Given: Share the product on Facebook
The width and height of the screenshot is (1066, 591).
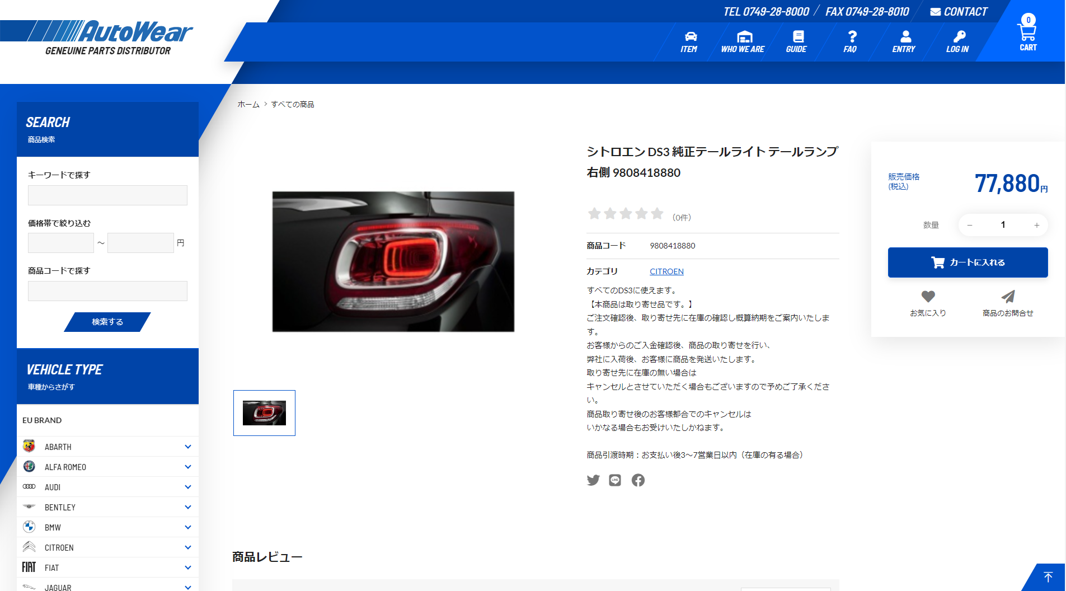Looking at the screenshot, I should coord(638,480).
